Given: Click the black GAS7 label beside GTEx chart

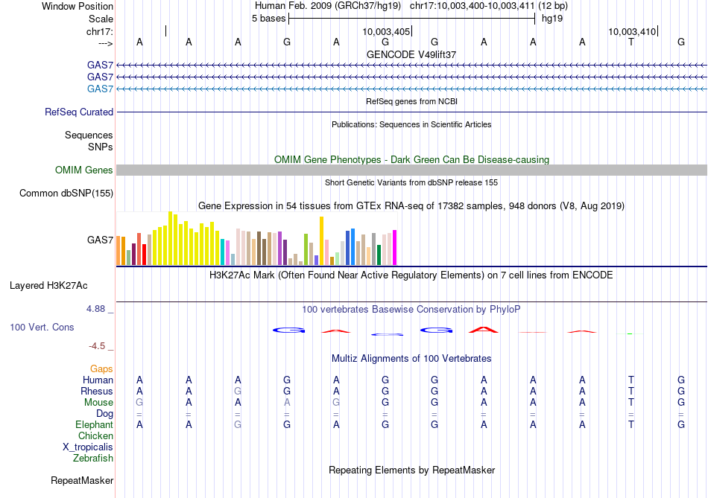Looking at the screenshot, I should (100, 240).
